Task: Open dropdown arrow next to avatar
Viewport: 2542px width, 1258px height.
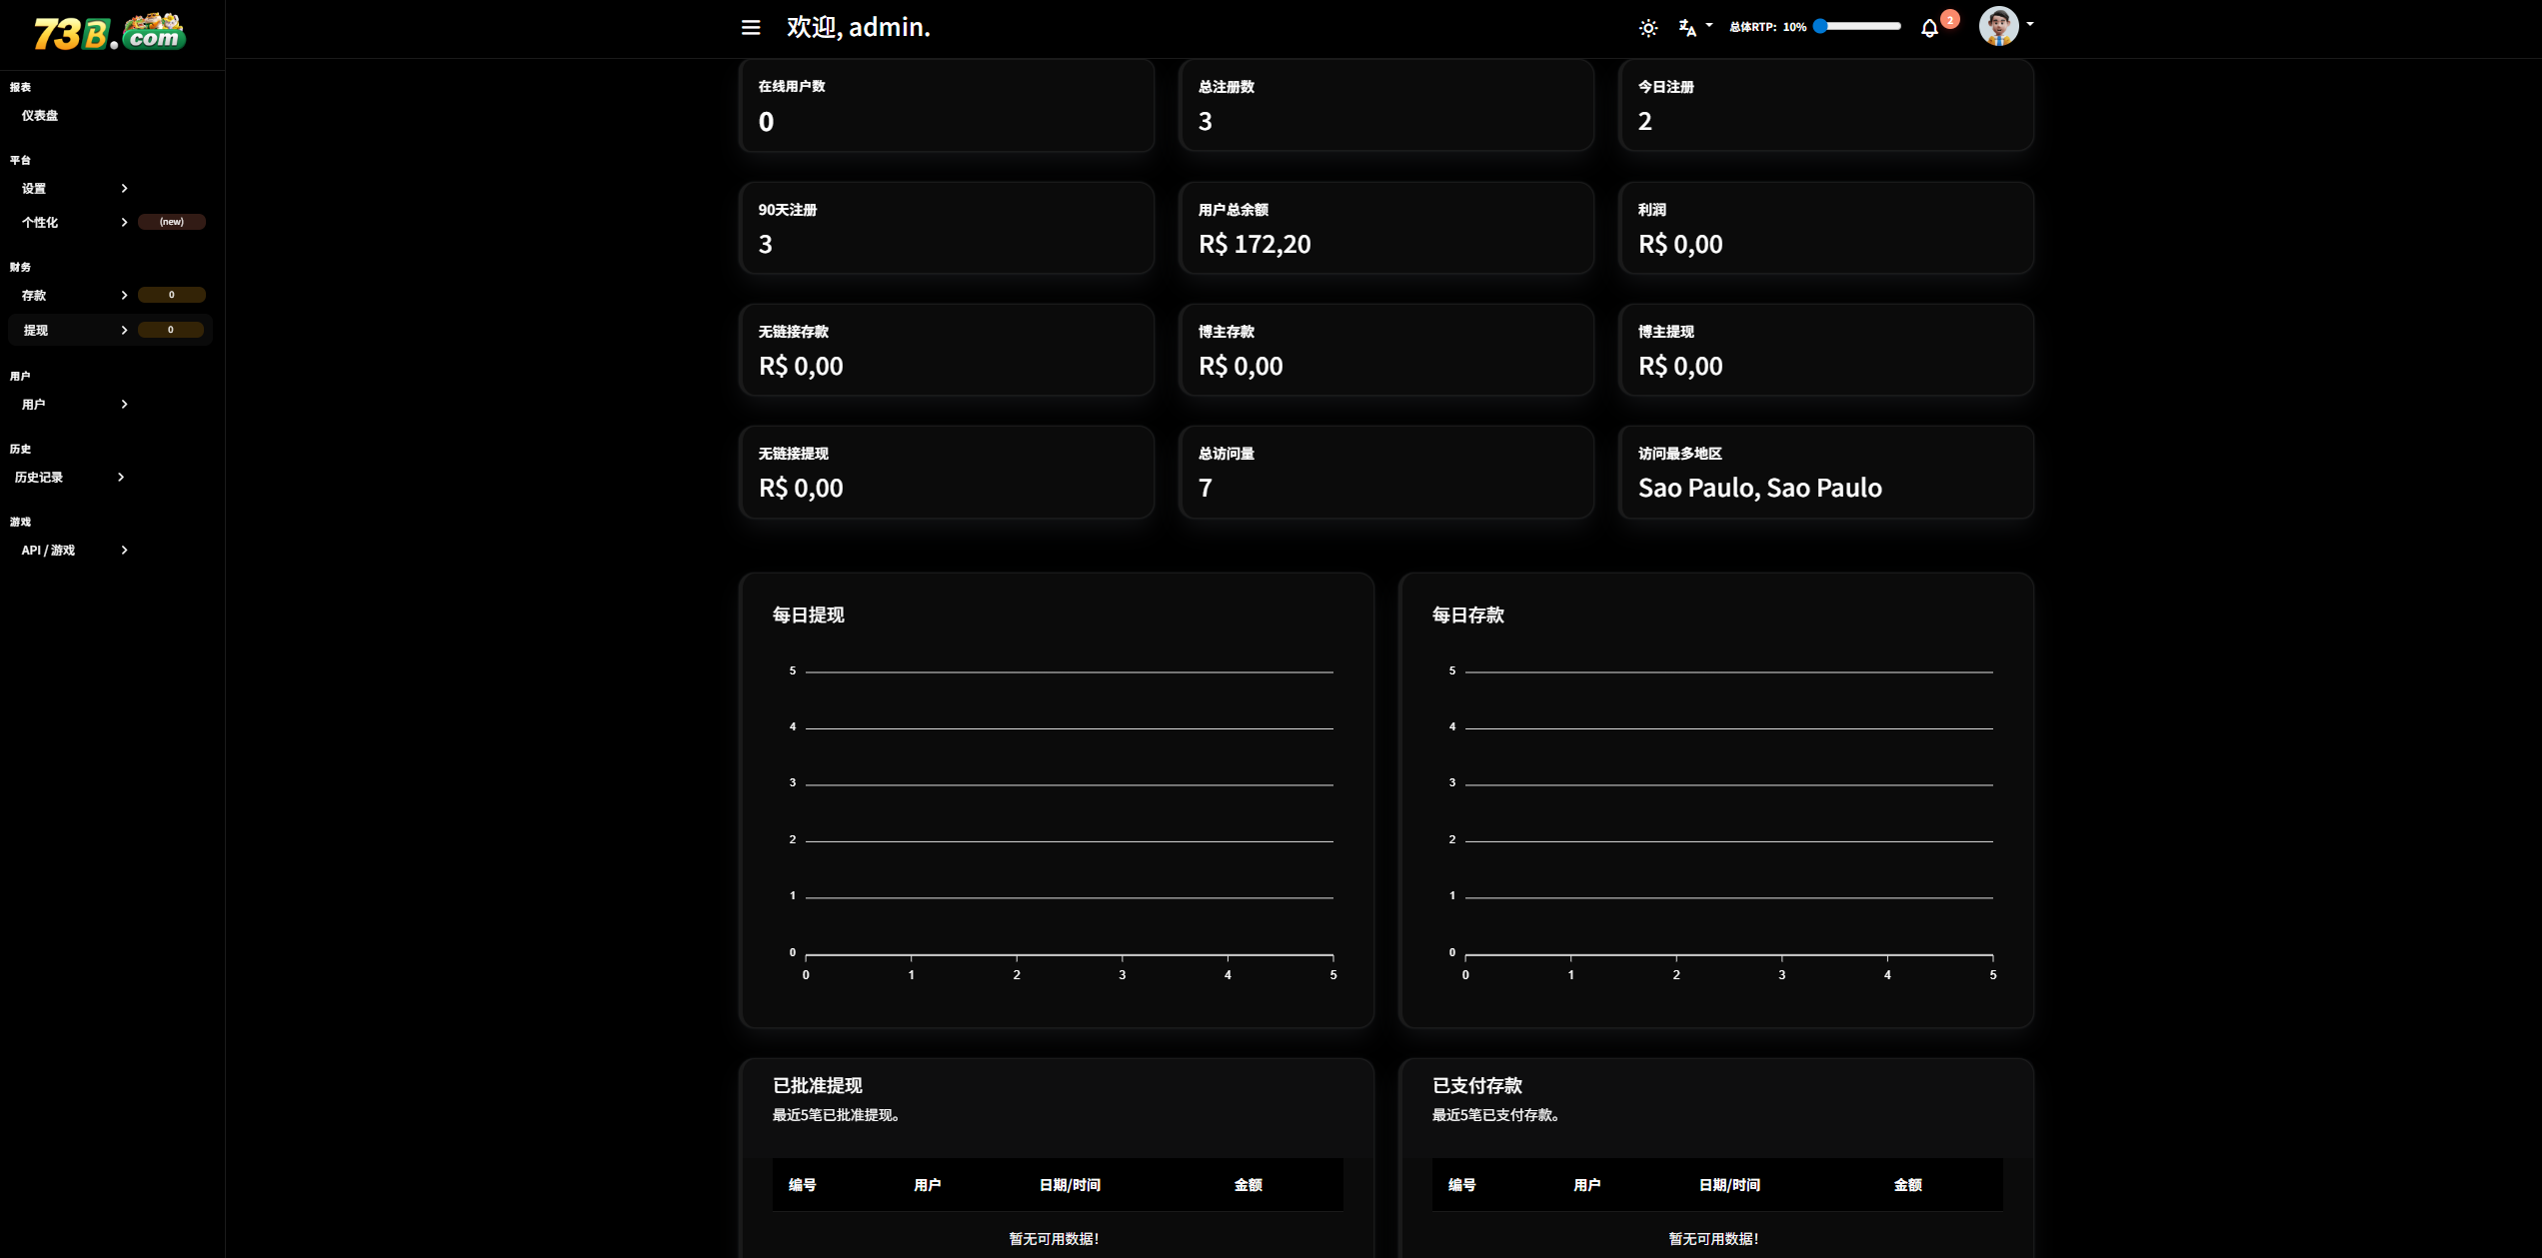Action: click(x=2030, y=24)
